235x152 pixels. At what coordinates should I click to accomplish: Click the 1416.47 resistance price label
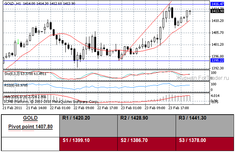tap(217, 4)
